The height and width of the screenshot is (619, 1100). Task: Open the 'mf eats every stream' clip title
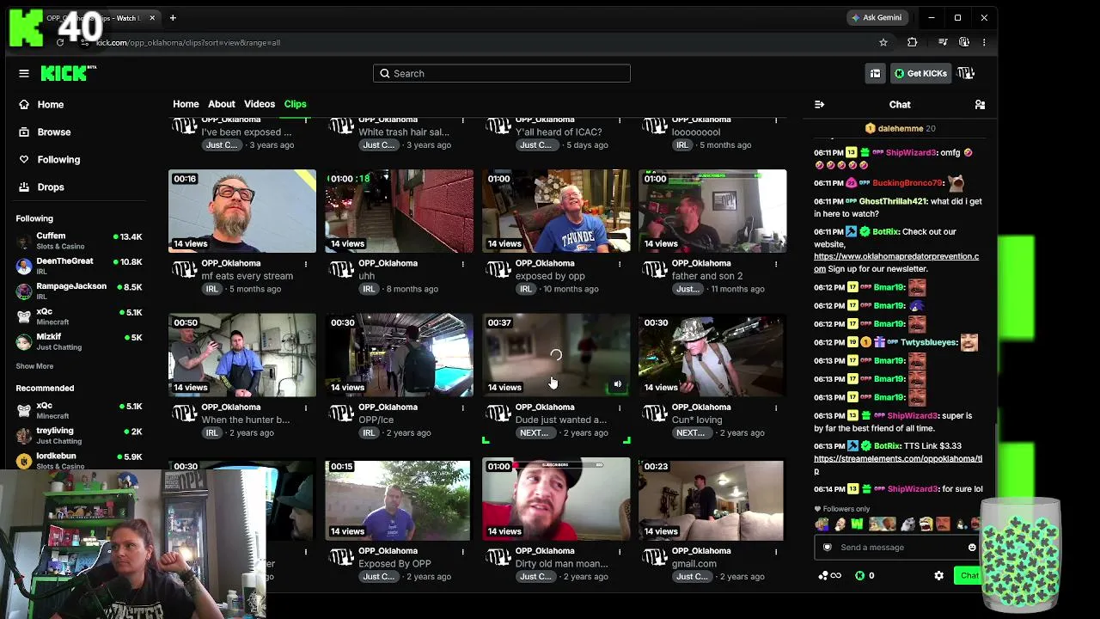(247, 276)
